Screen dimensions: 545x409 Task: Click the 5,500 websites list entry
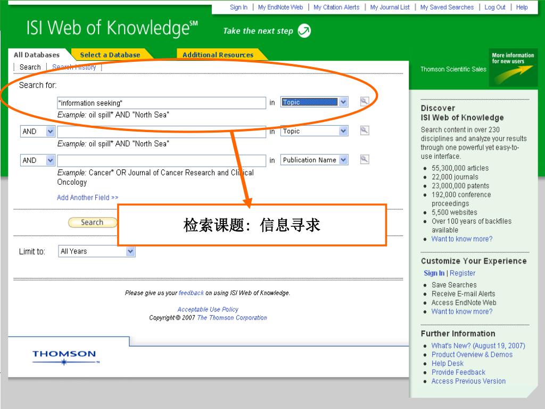(455, 212)
